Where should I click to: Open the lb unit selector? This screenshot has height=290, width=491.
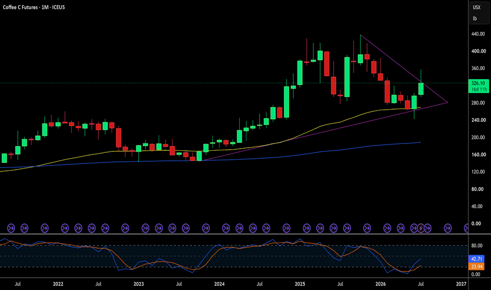(x=475, y=18)
